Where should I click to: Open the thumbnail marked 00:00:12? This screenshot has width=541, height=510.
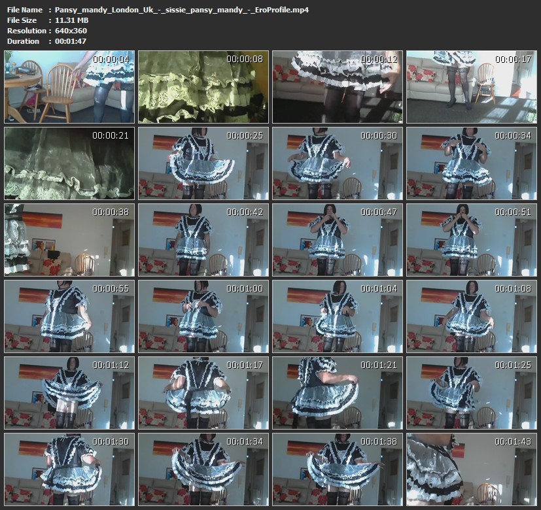[x=337, y=87]
